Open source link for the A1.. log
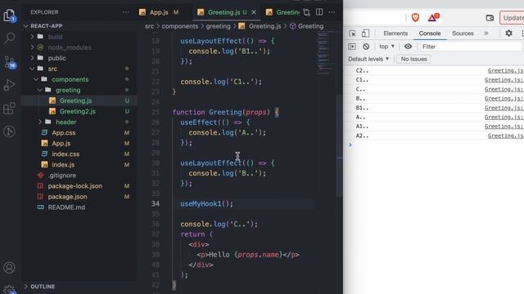Screen dimensions: 524x294 (504, 127)
